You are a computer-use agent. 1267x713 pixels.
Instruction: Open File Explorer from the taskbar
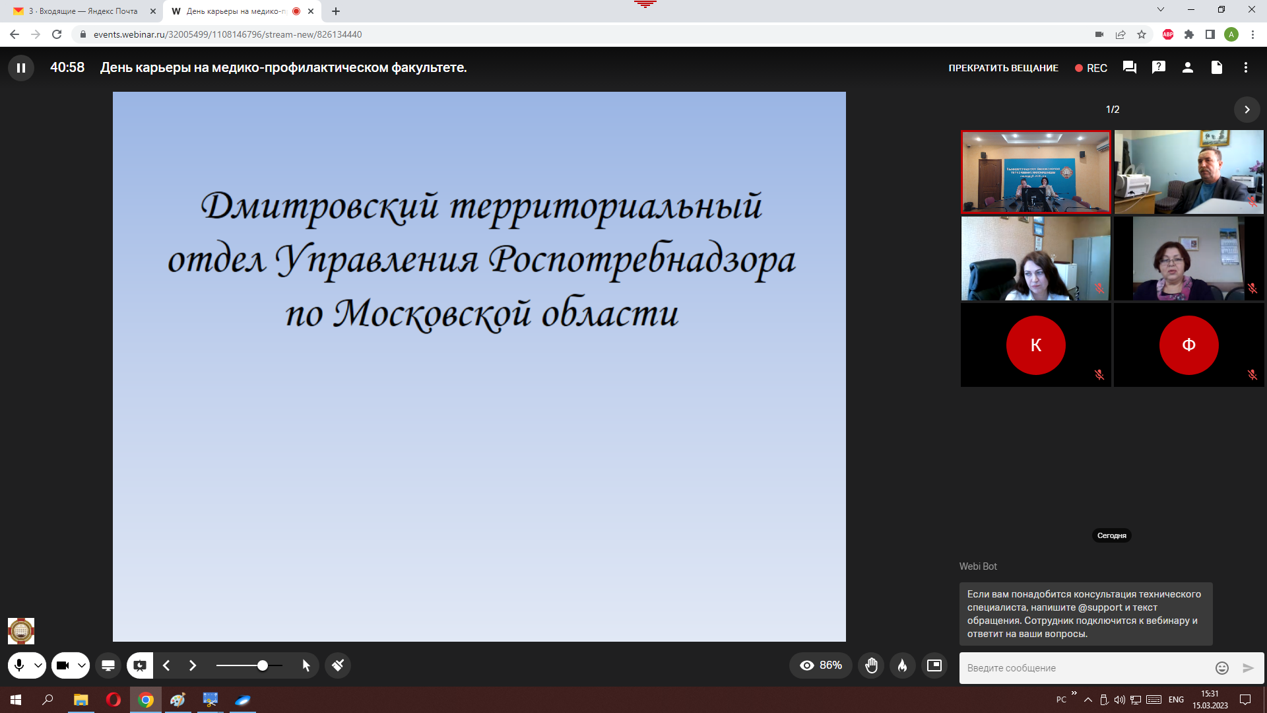point(81,700)
